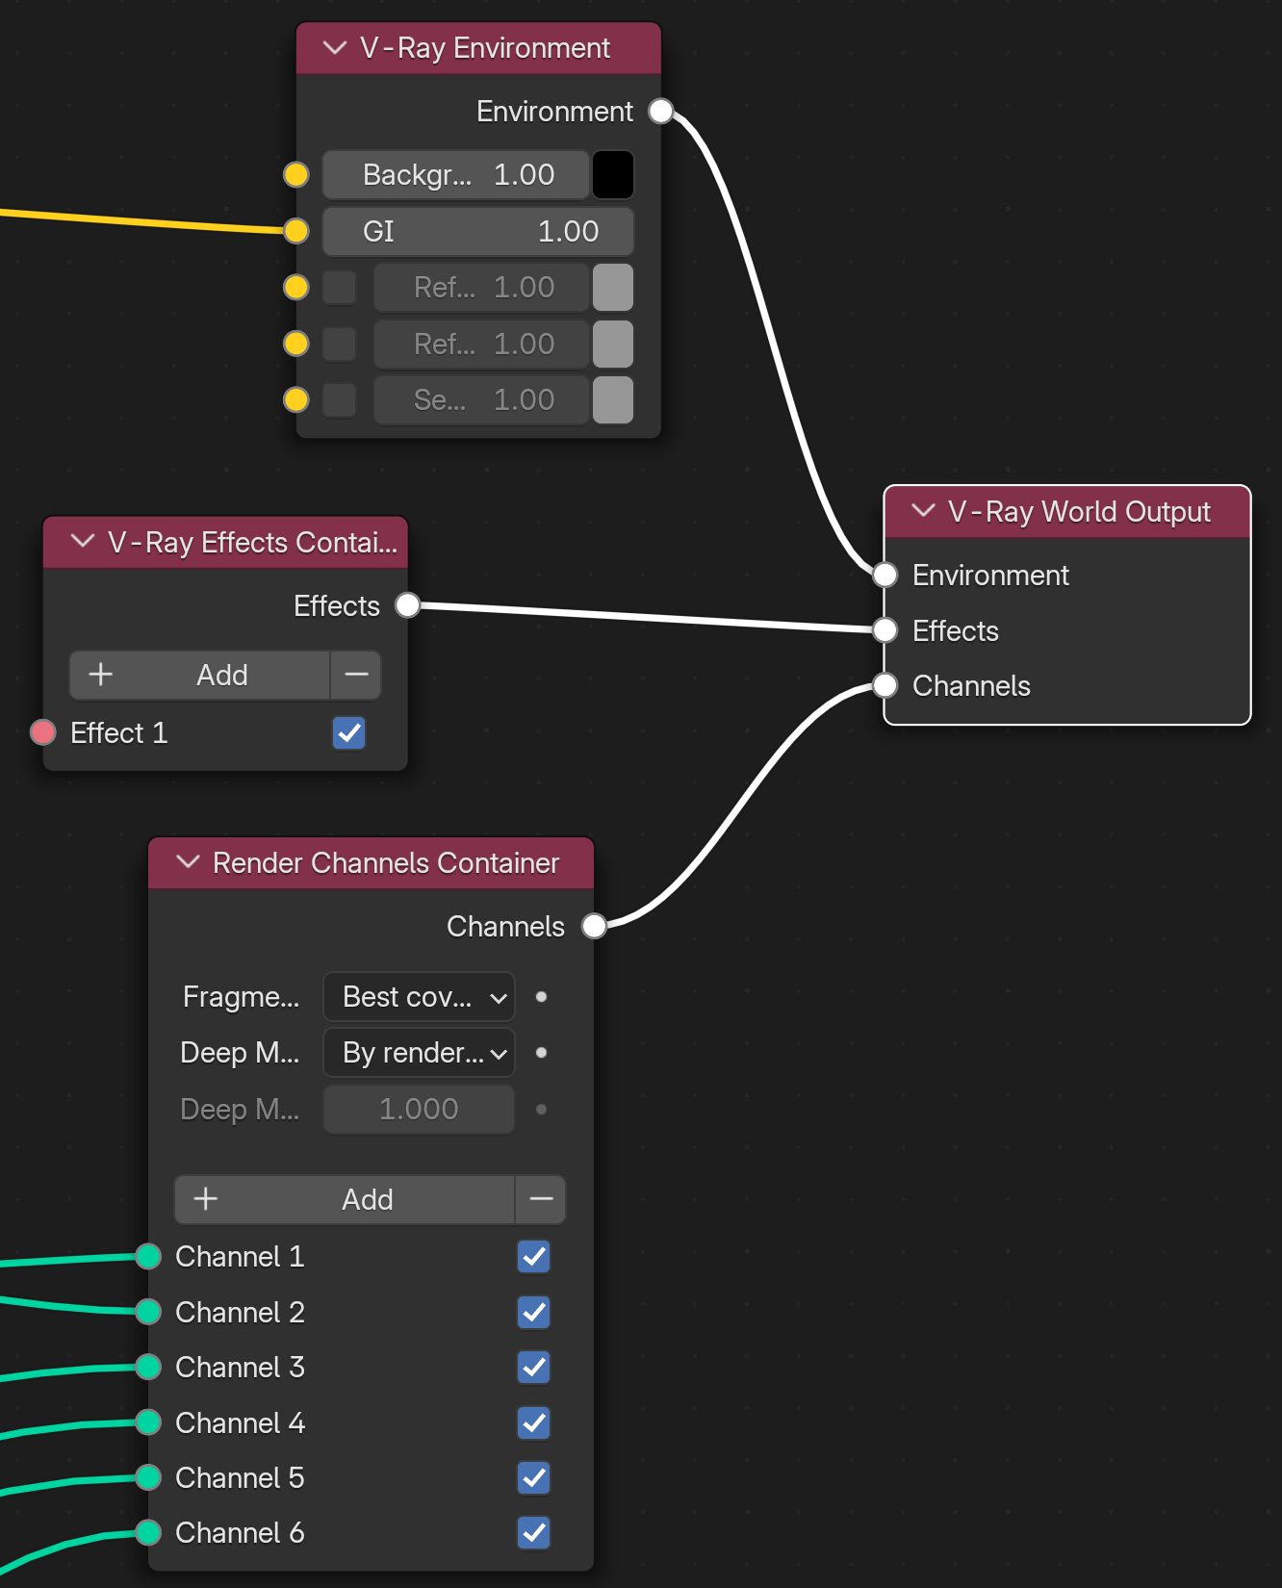The image size is (1282, 1588).
Task: Collapse the V-Ray World Output node
Action: [x=923, y=510]
